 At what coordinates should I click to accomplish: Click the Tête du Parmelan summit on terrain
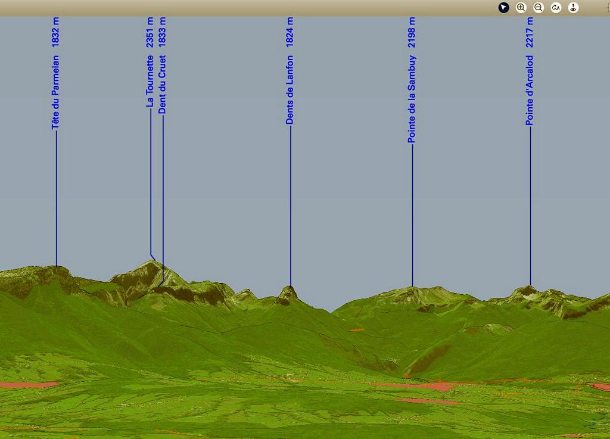pyautogui.click(x=57, y=268)
